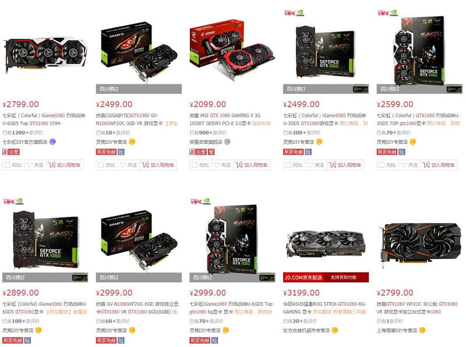Tick compare checkbox under ¥2599 Colorful card

coord(382,165)
